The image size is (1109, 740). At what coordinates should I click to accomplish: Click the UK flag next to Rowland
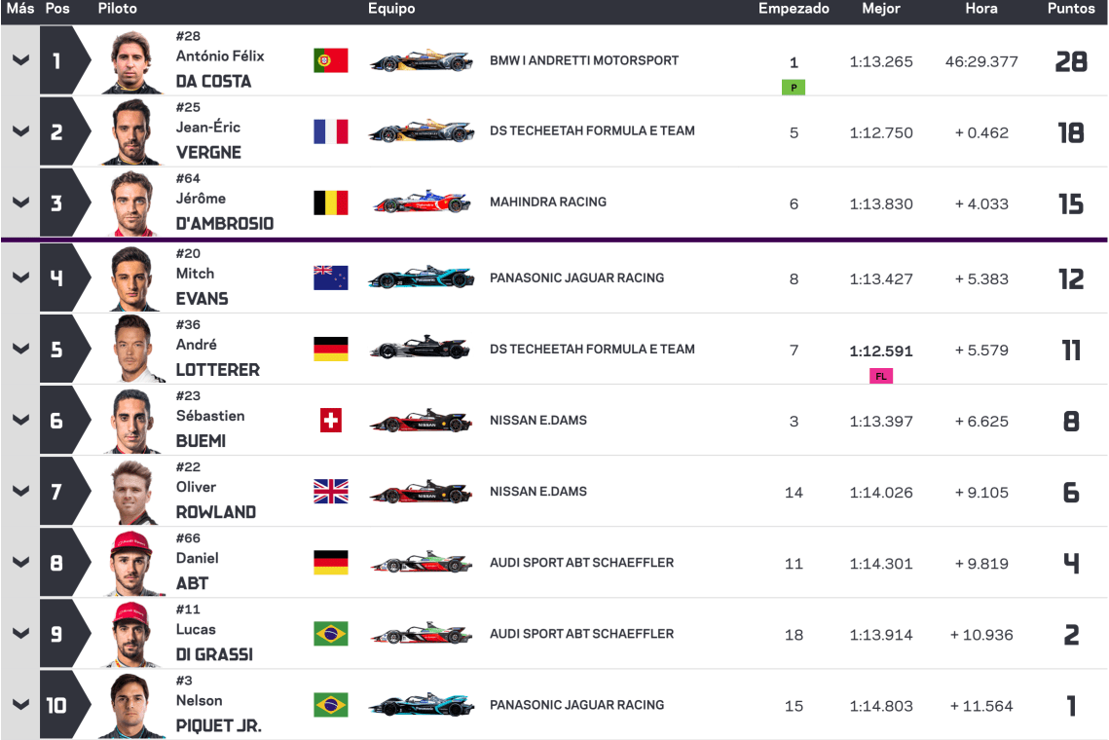pyautogui.click(x=331, y=492)
